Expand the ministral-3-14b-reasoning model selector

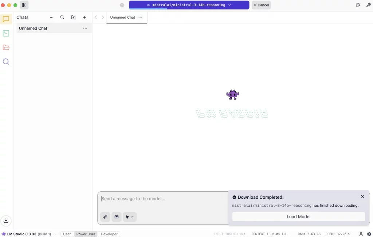[x=189, y=5]
